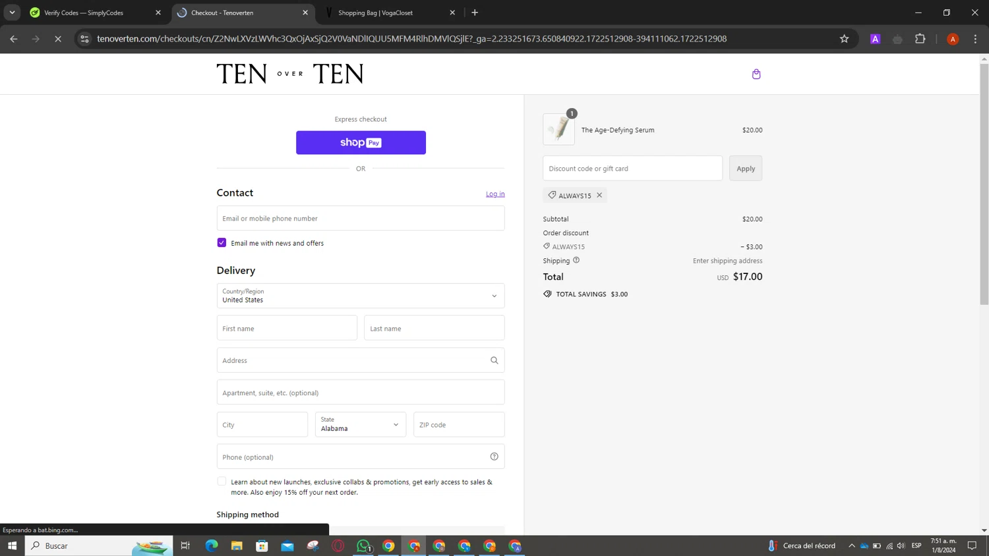Close the Shopping Bag VogaCloset tab

tap(452, 13)
